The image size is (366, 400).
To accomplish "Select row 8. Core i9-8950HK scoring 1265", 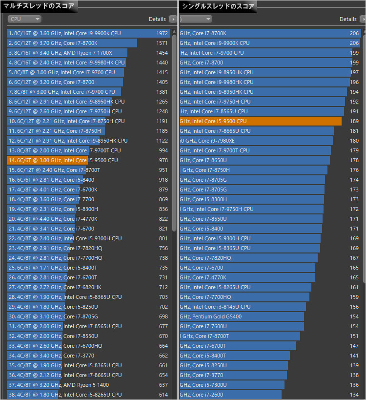I will (88, 102).
